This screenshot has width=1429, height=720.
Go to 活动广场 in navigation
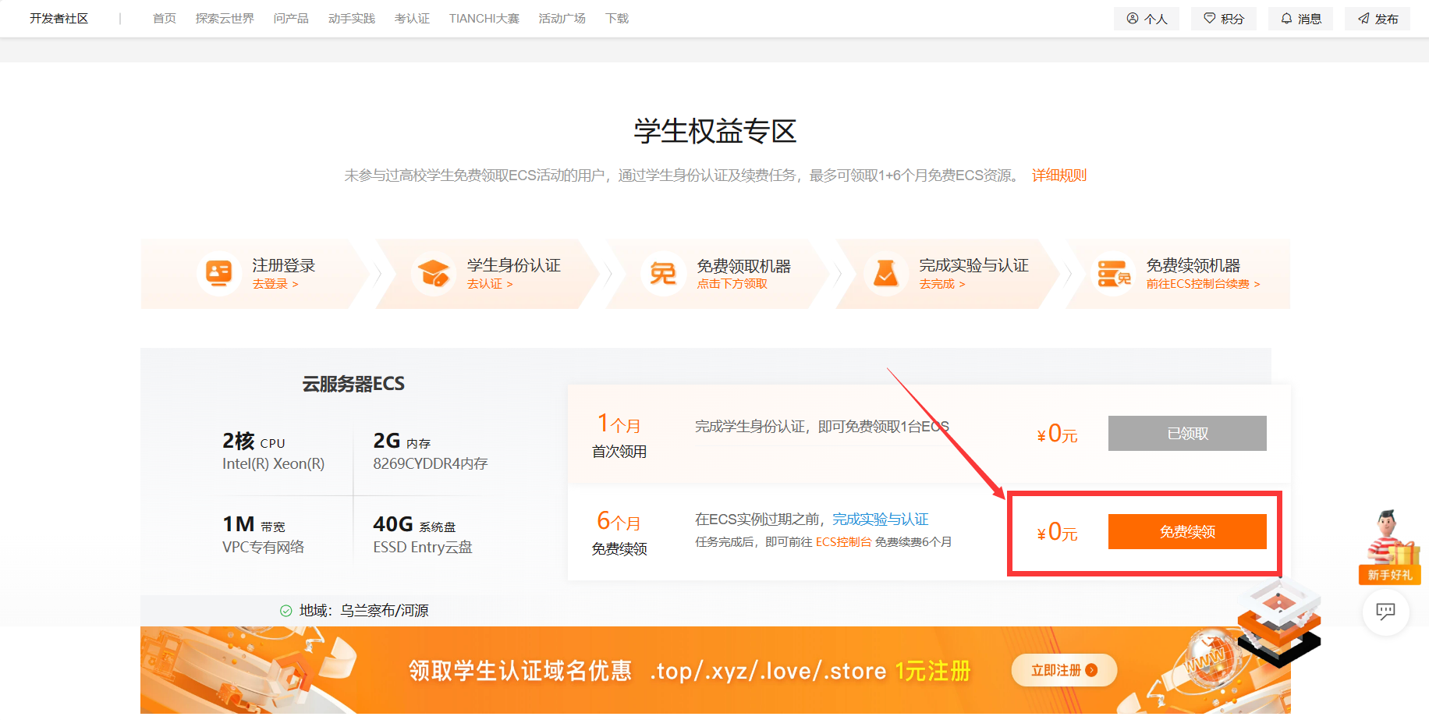coord(562,19)
